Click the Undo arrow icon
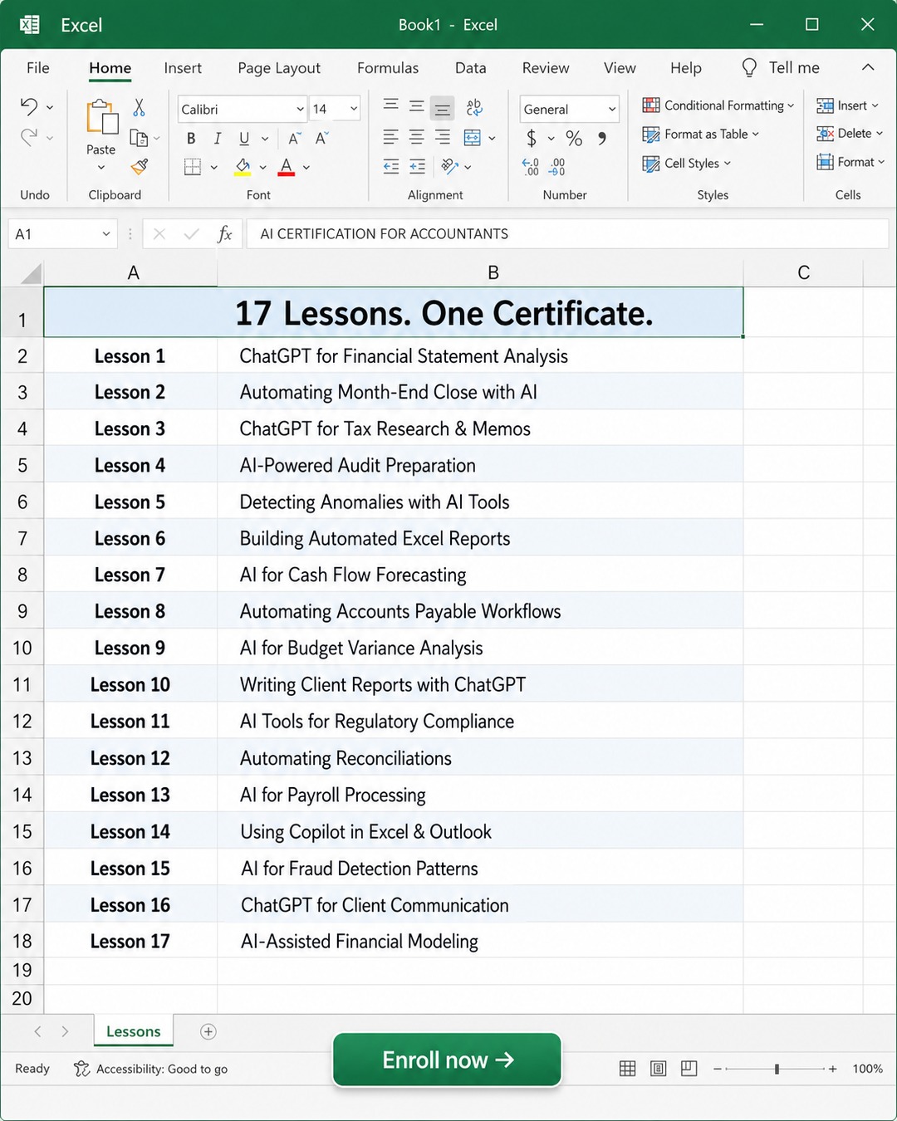897x1121 pixels. 29,106
